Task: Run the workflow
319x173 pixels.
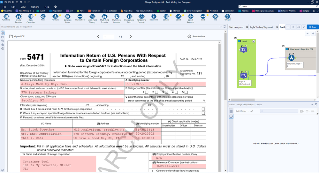Action: tap(313, 27)
